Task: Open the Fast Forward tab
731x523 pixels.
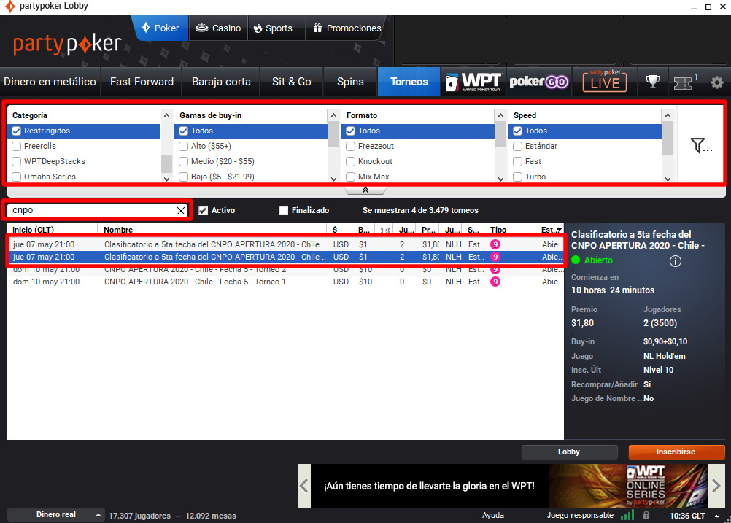Action: point(142,82)
